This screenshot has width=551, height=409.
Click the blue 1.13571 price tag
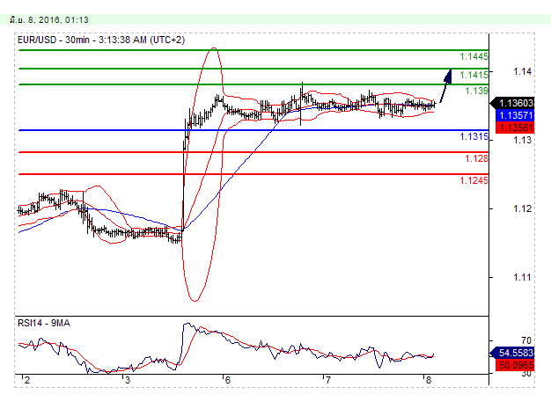pos(515,115)
